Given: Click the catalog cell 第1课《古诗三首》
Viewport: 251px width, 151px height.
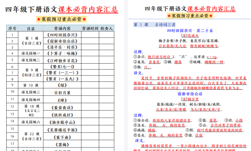Looking at the screenshot, I should click(31, 41).
